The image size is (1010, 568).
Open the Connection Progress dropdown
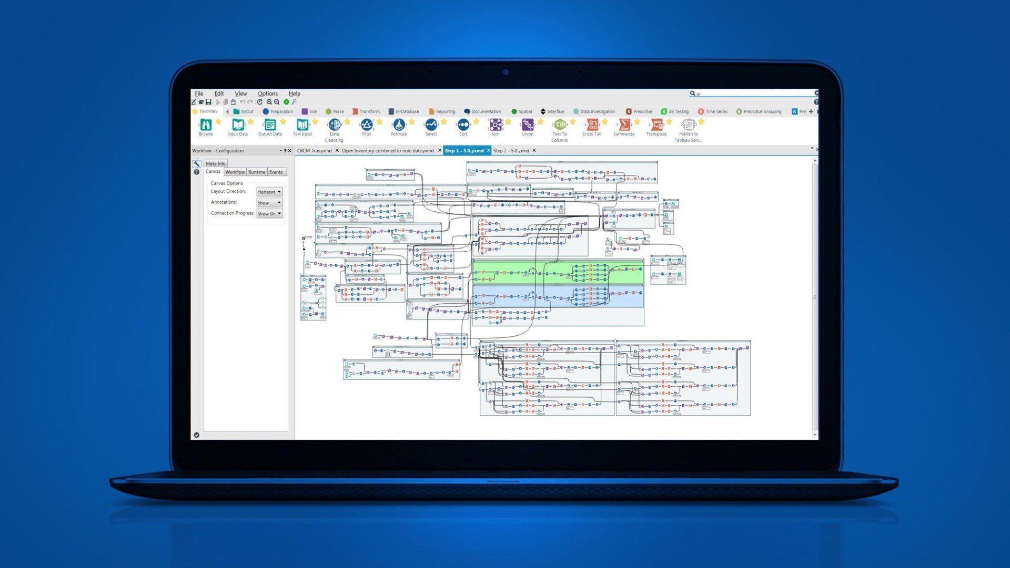click(x=269, y=214)
